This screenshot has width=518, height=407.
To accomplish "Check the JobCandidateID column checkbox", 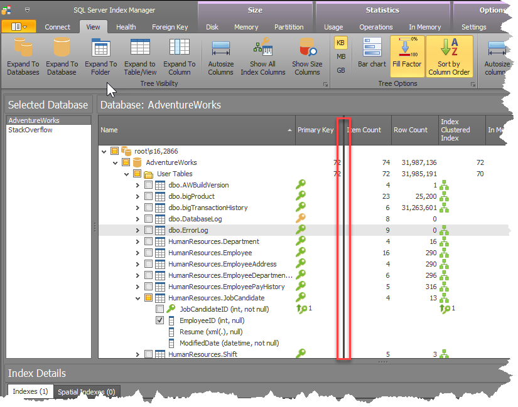I will click(160, 309).
